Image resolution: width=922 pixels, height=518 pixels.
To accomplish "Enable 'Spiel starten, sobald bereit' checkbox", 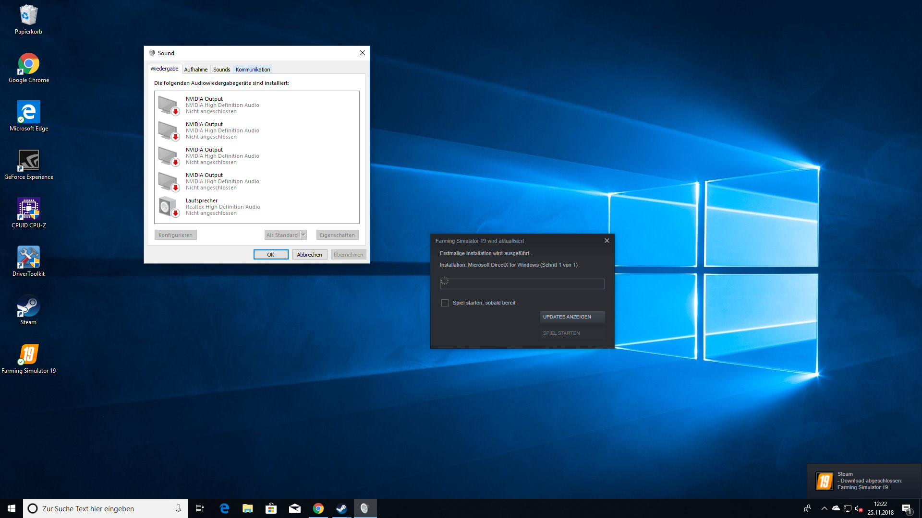I will (445, 303).
